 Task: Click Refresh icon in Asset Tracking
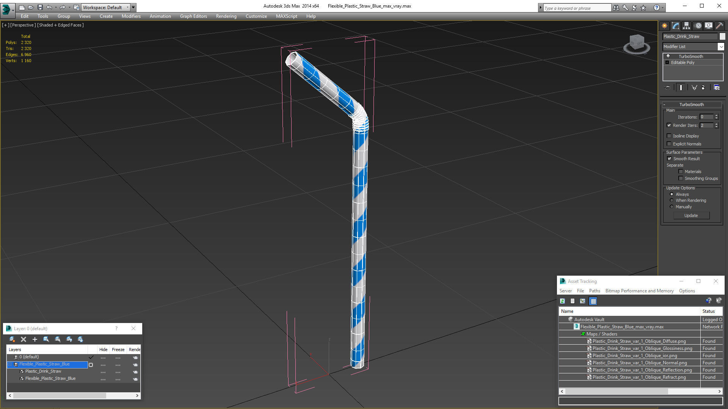click(x=563, y=301)
